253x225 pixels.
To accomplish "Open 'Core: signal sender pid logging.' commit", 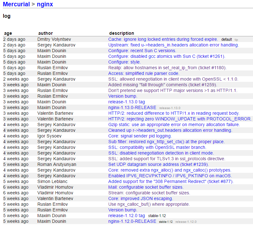I will (140, 136).
